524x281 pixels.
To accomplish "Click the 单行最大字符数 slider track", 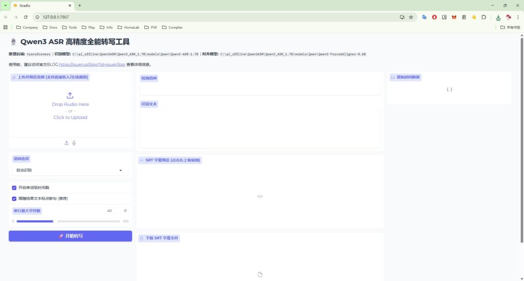I will pyautogui.click(x=68, y=221).
